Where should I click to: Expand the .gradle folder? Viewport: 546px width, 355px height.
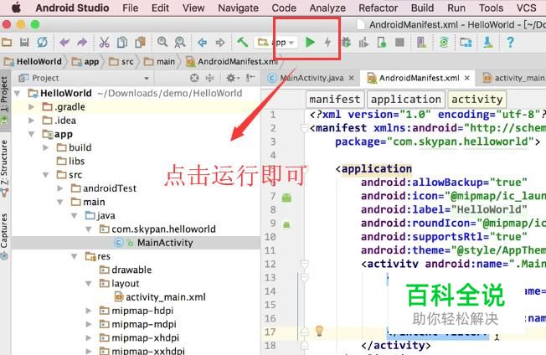[x=31, y=107]
